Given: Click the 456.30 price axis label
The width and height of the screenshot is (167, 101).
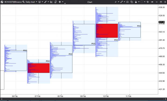Looking at the screenshot, I should (162, 65).
